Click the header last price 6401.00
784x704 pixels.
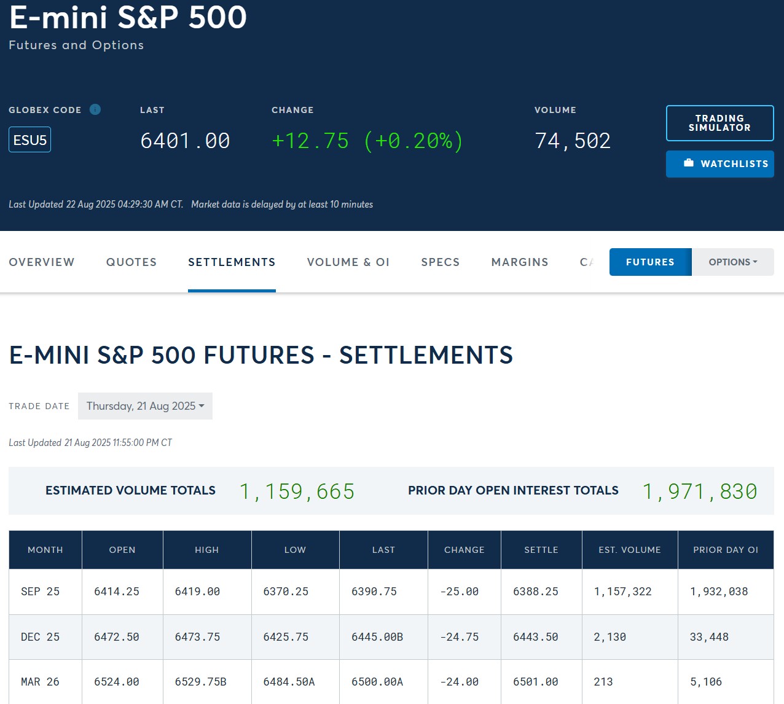(185, 141)
